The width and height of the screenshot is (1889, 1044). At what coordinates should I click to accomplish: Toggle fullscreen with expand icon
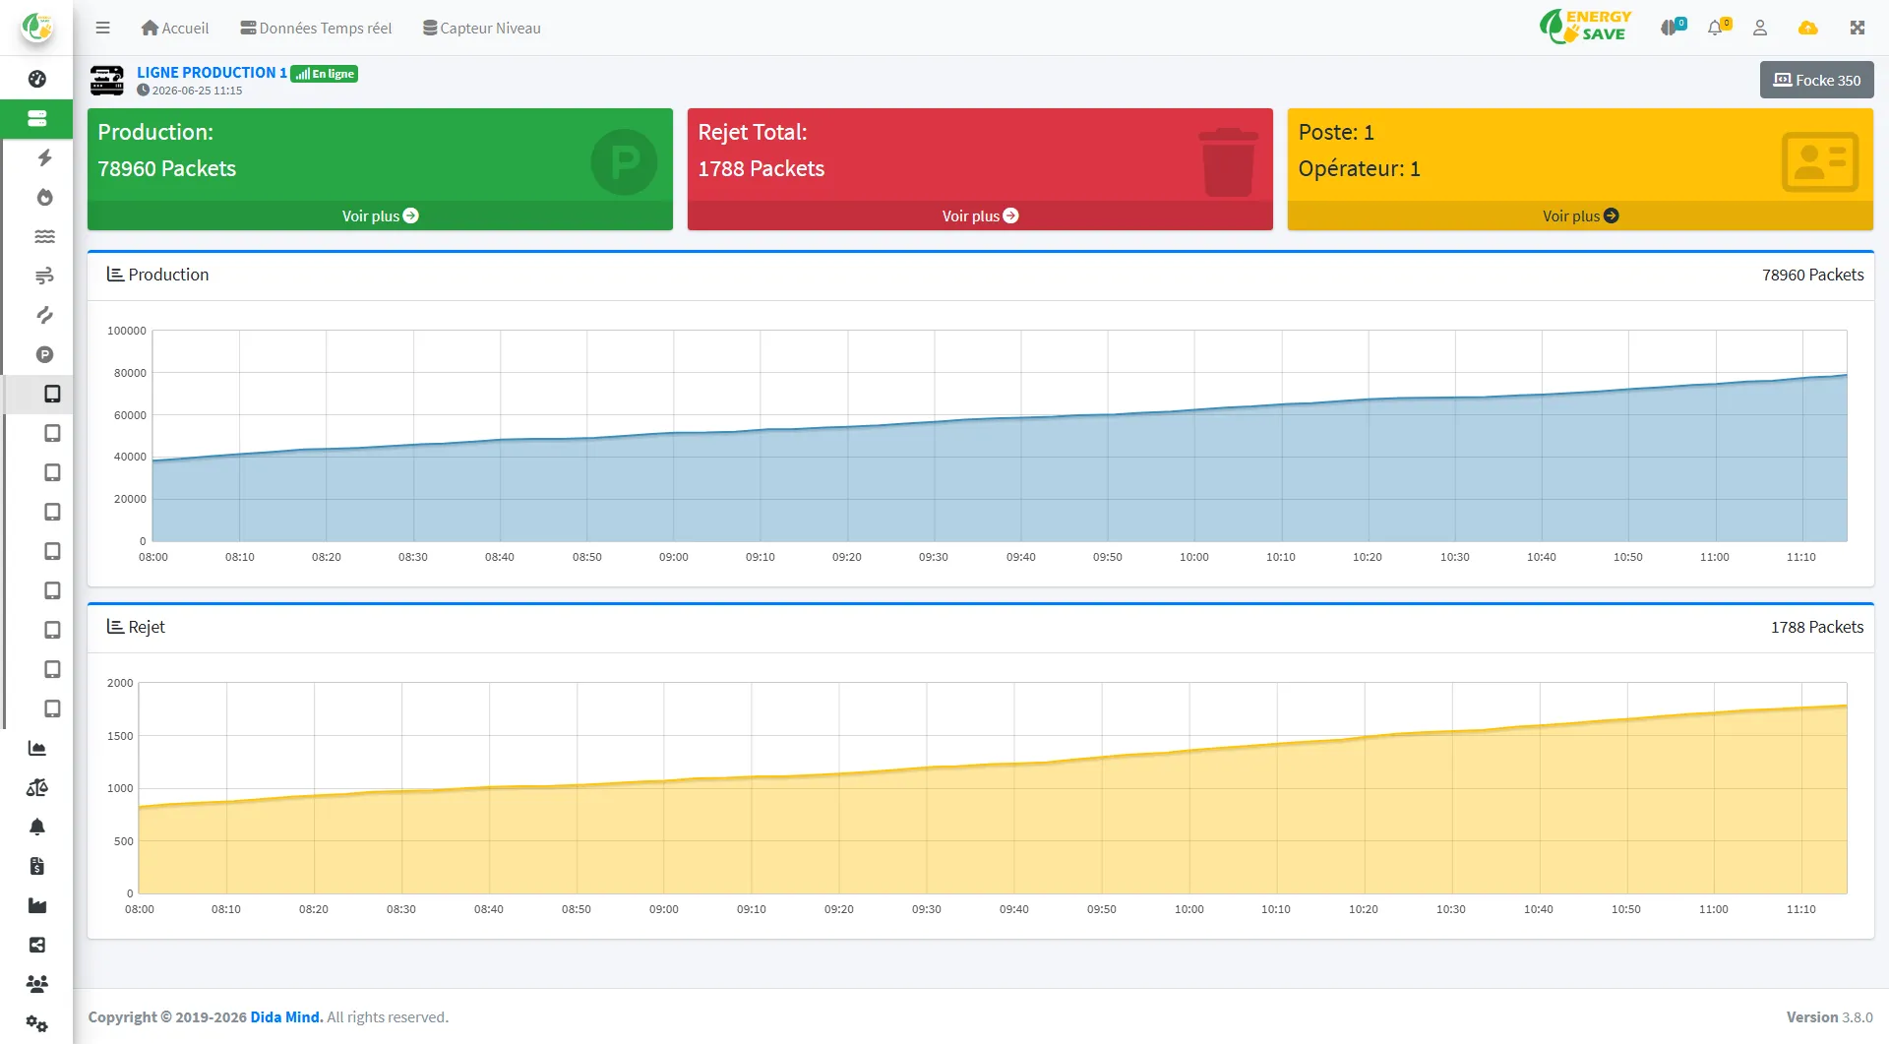[x=1858, y=28]
